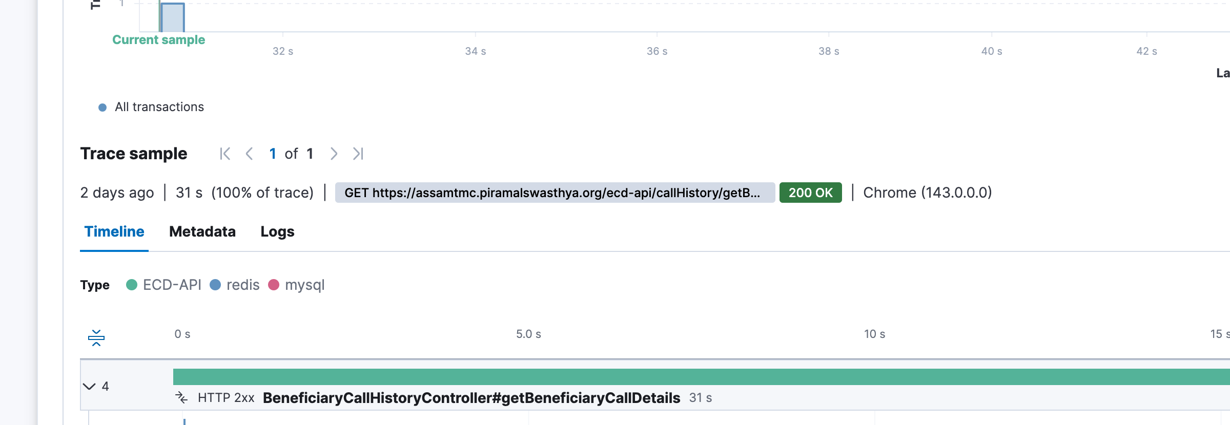Viewport: 1230px width, 425px height.
Task: Open the Timeline tab
Action: 114,231
